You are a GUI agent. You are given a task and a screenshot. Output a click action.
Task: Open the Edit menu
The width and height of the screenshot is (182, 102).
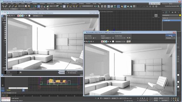7,4
